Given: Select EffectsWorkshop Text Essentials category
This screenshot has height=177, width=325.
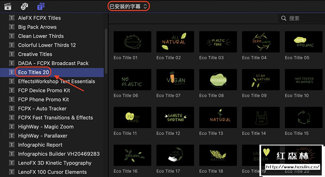Looking at the screenshot, I should click(x=52, y=81).
